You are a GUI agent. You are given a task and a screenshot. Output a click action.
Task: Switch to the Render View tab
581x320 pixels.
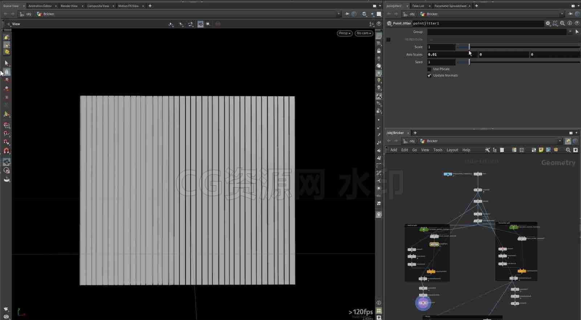[69, 6]
